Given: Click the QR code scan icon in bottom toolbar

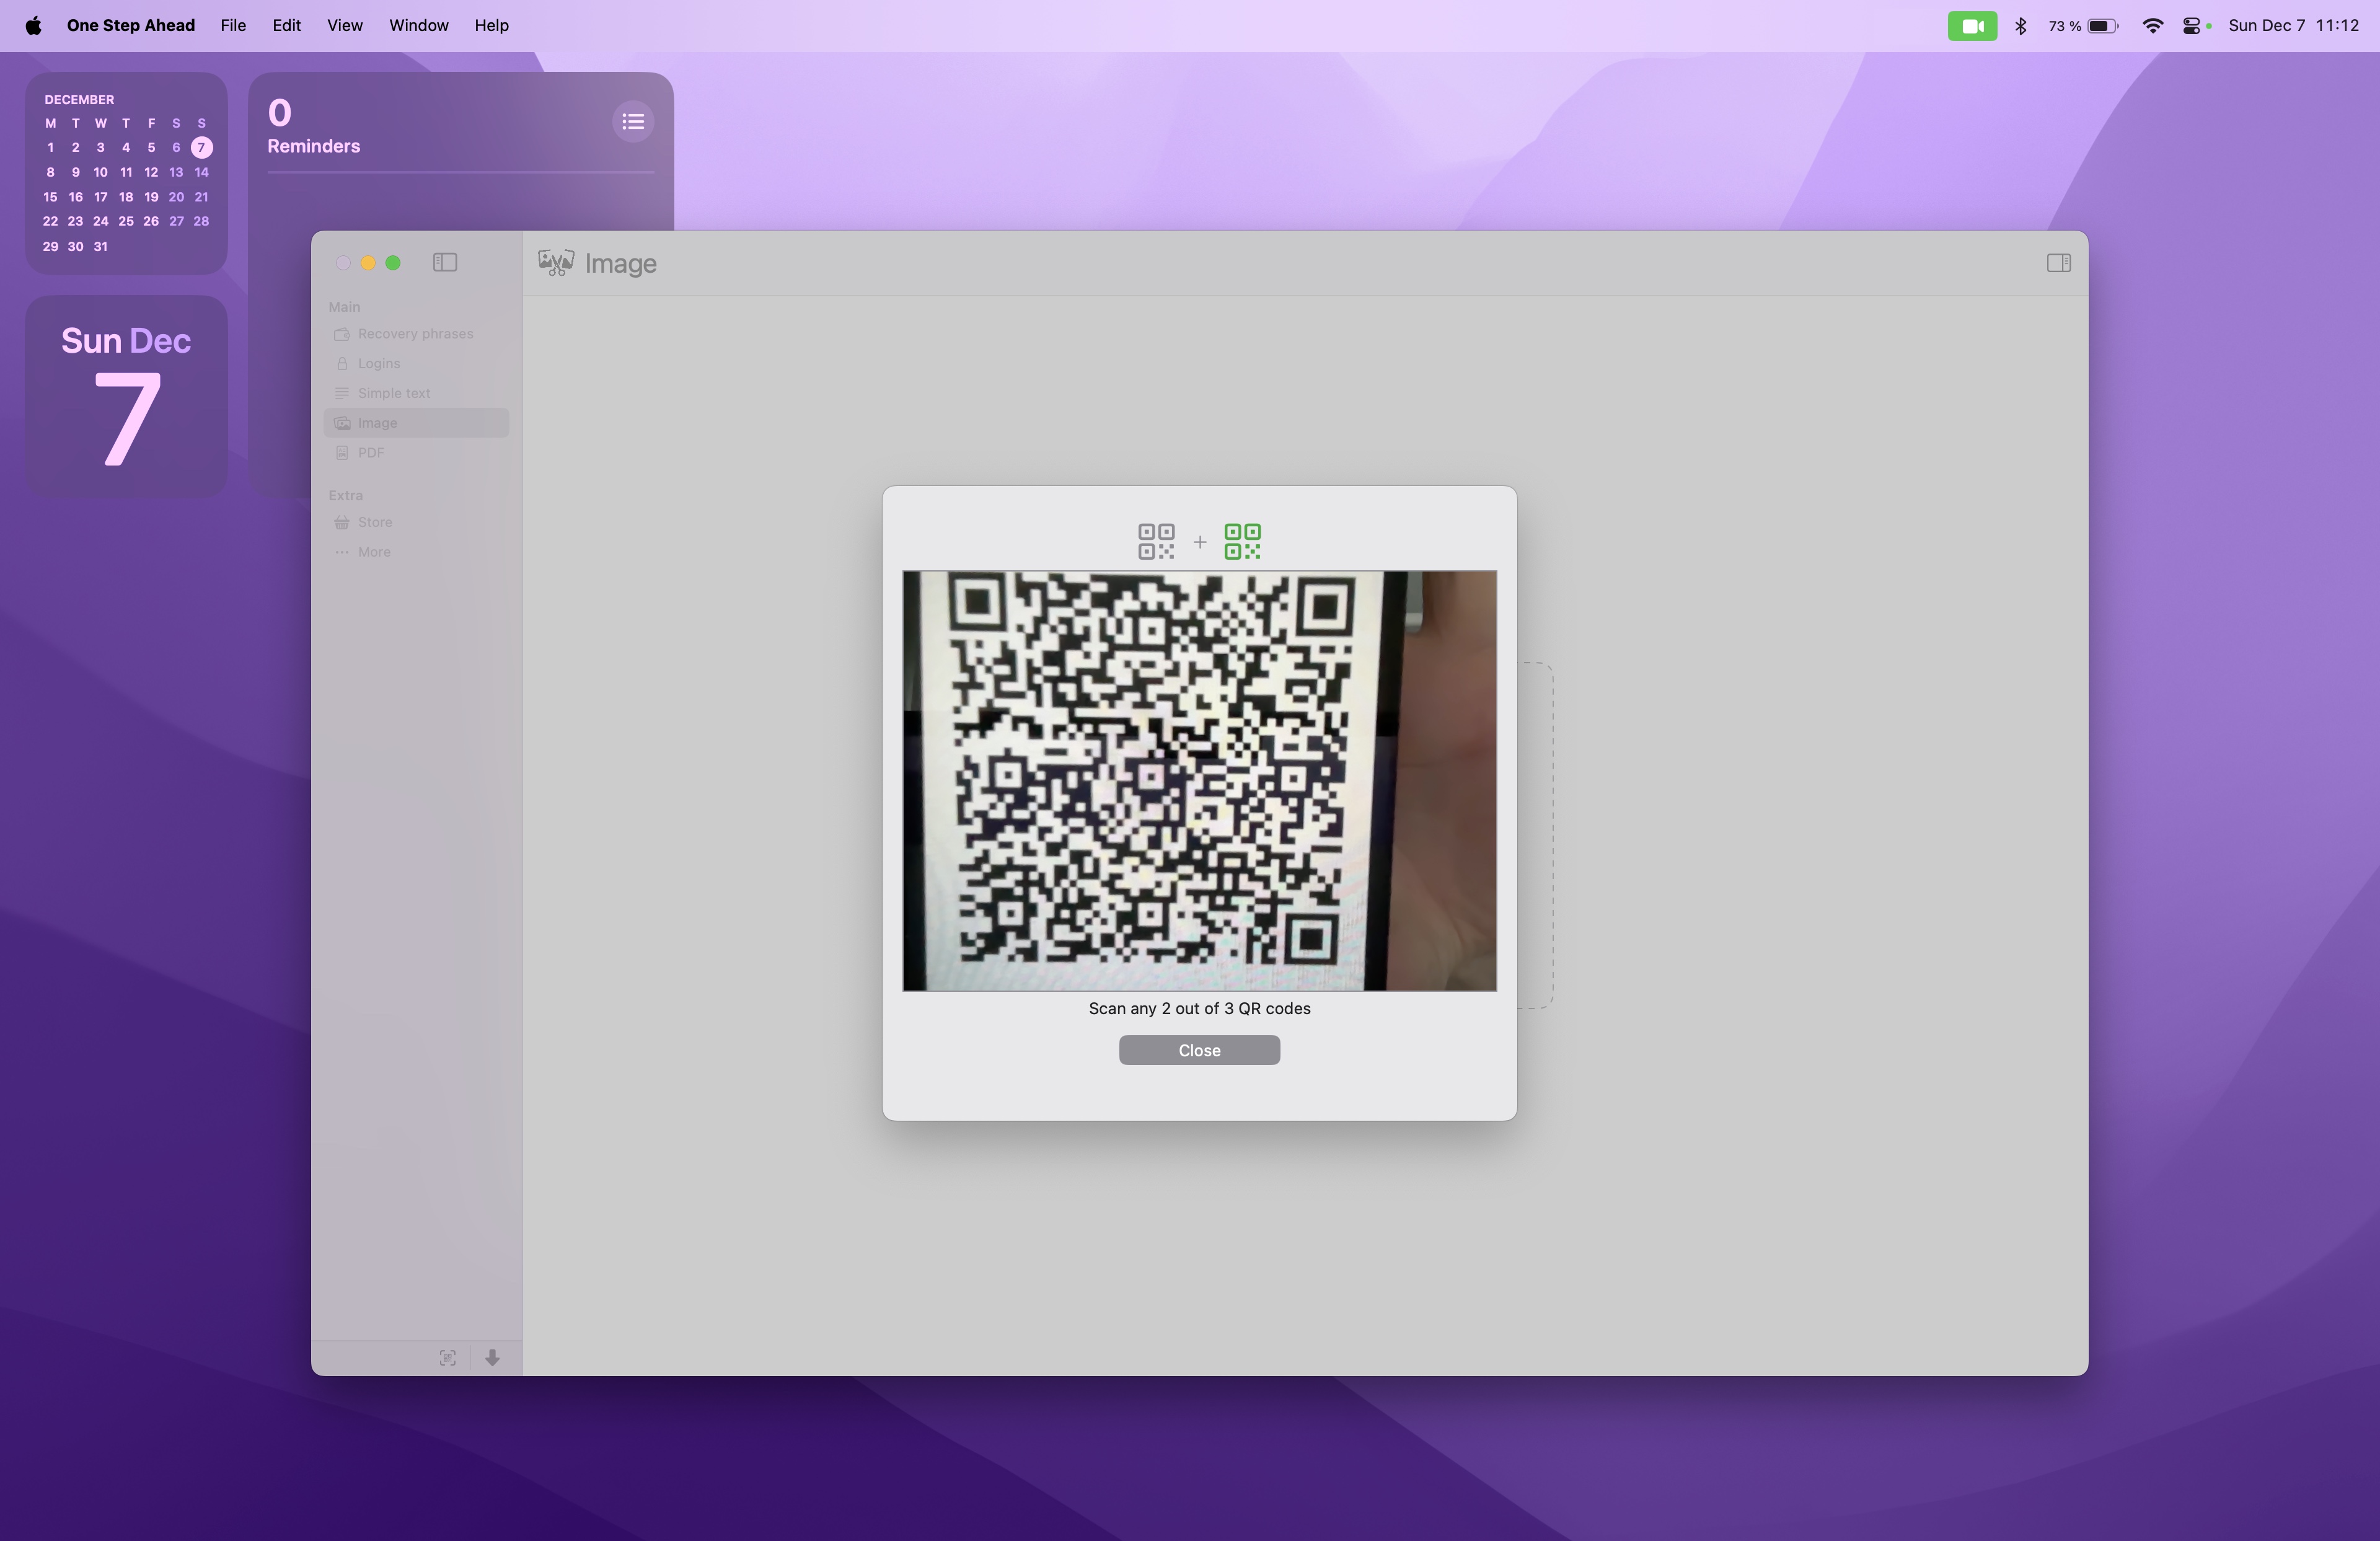Looking at the screenshot, I should [448, 1357].
